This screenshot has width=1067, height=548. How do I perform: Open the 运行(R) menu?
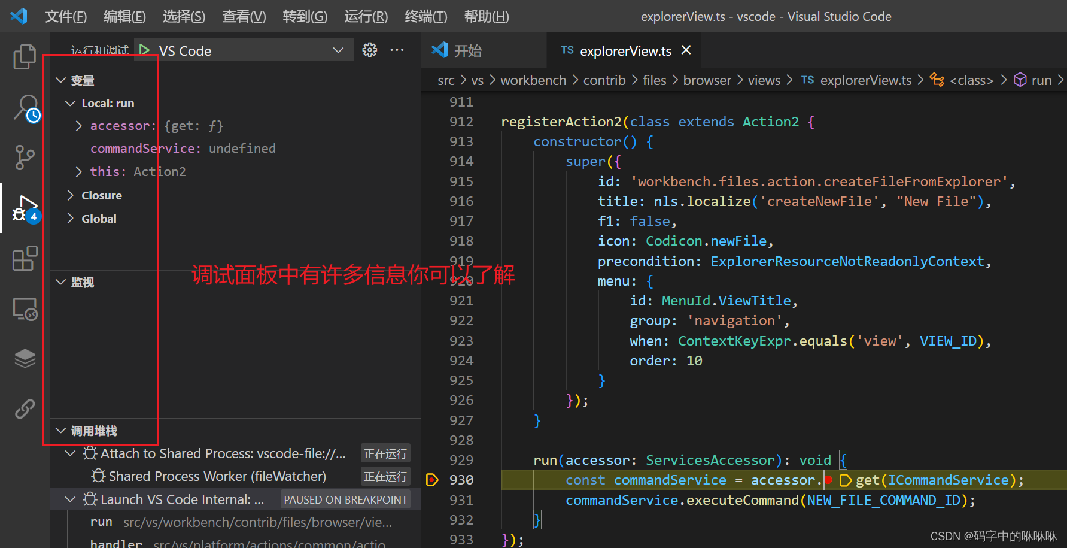click(x=366, y=16)
